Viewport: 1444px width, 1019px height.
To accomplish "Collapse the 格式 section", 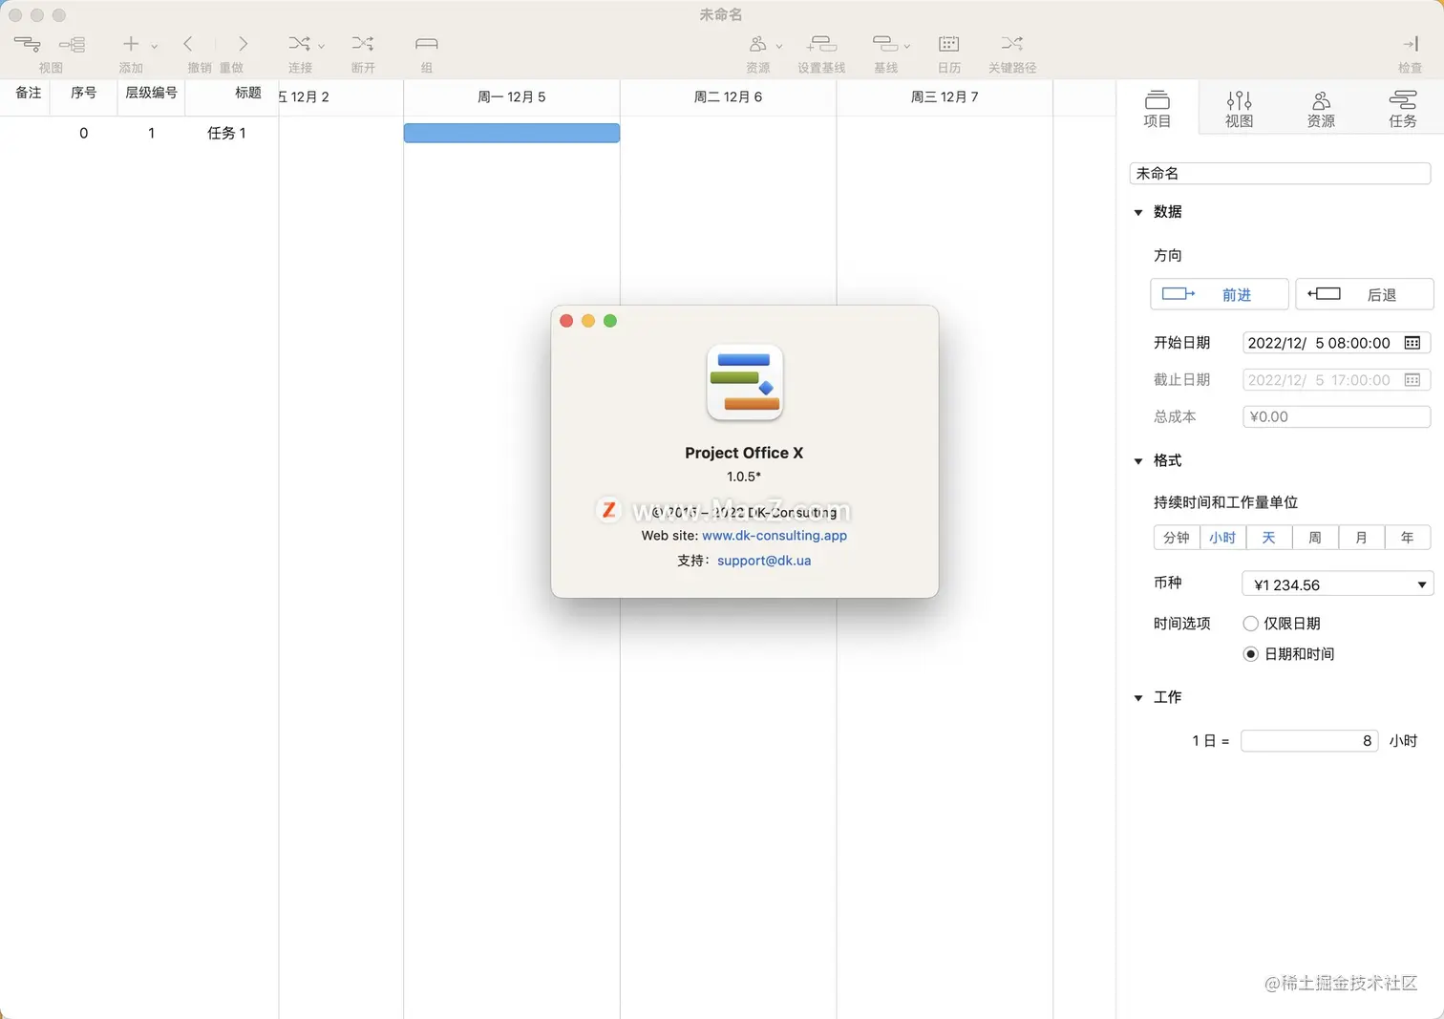I will [x=1138, y=461].
